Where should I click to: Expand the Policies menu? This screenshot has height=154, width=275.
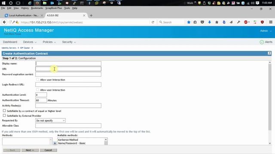coord(49,42)
